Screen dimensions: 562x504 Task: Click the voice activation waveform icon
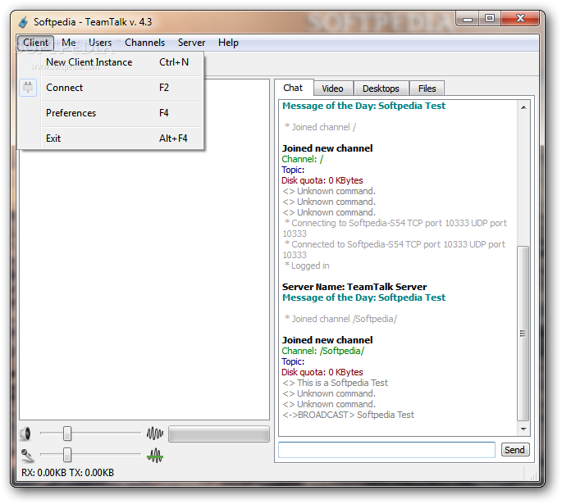point(155,434)
